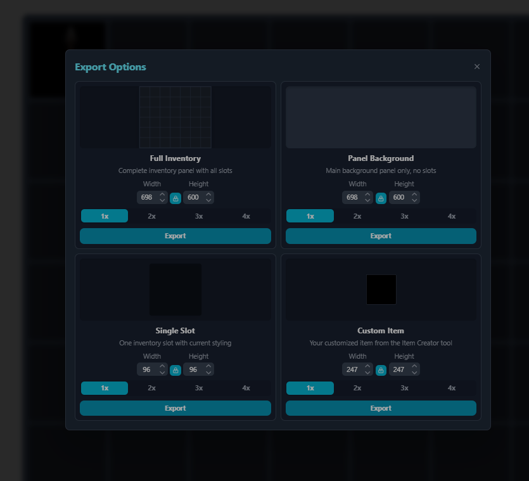Screen dimensions: 529x481
Task: Decrease Custom Item width with down arrow
Action: coord(367,372)
